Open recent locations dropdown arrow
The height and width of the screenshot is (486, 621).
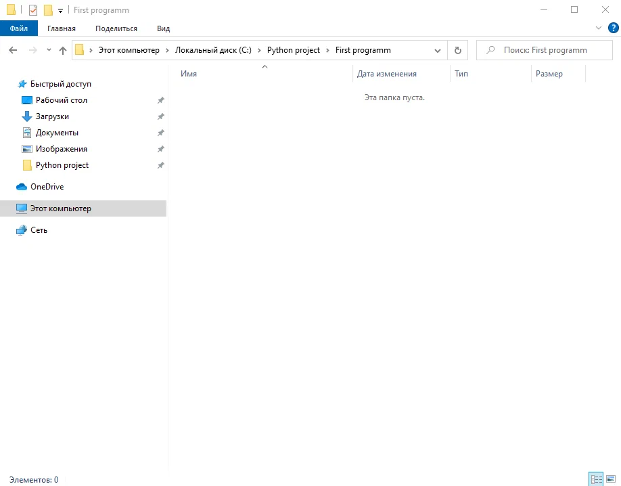(49, 50)
